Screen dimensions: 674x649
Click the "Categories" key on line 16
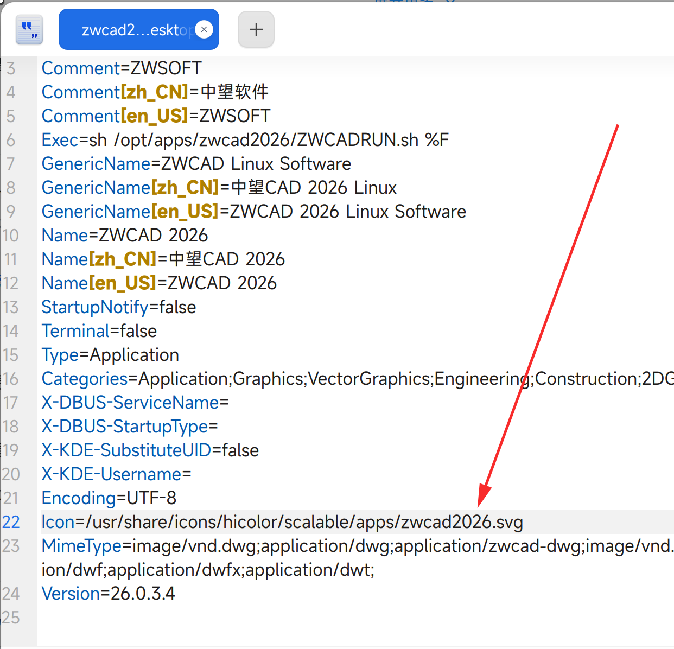click(x=85, y=379)
